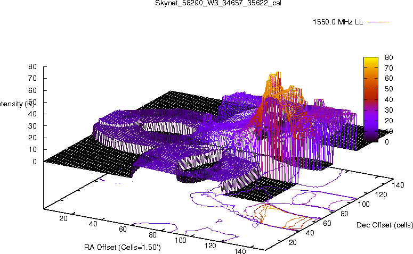Click the Intensity (K) axis label
The height and width of the screenshot is (254, 413).
coord(17,104)
